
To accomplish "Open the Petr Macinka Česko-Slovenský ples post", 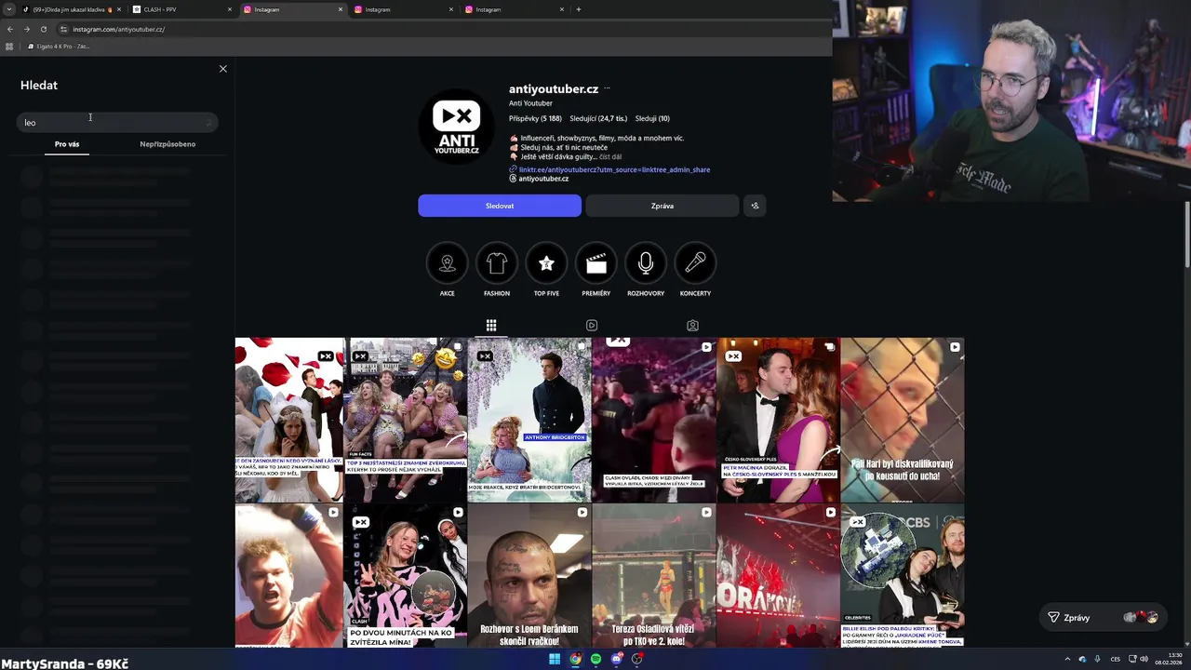I will point(778,420).
